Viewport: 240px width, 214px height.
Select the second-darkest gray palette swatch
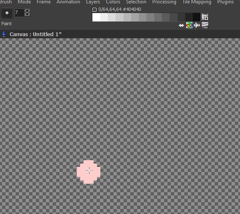click(x=189, y=17)
